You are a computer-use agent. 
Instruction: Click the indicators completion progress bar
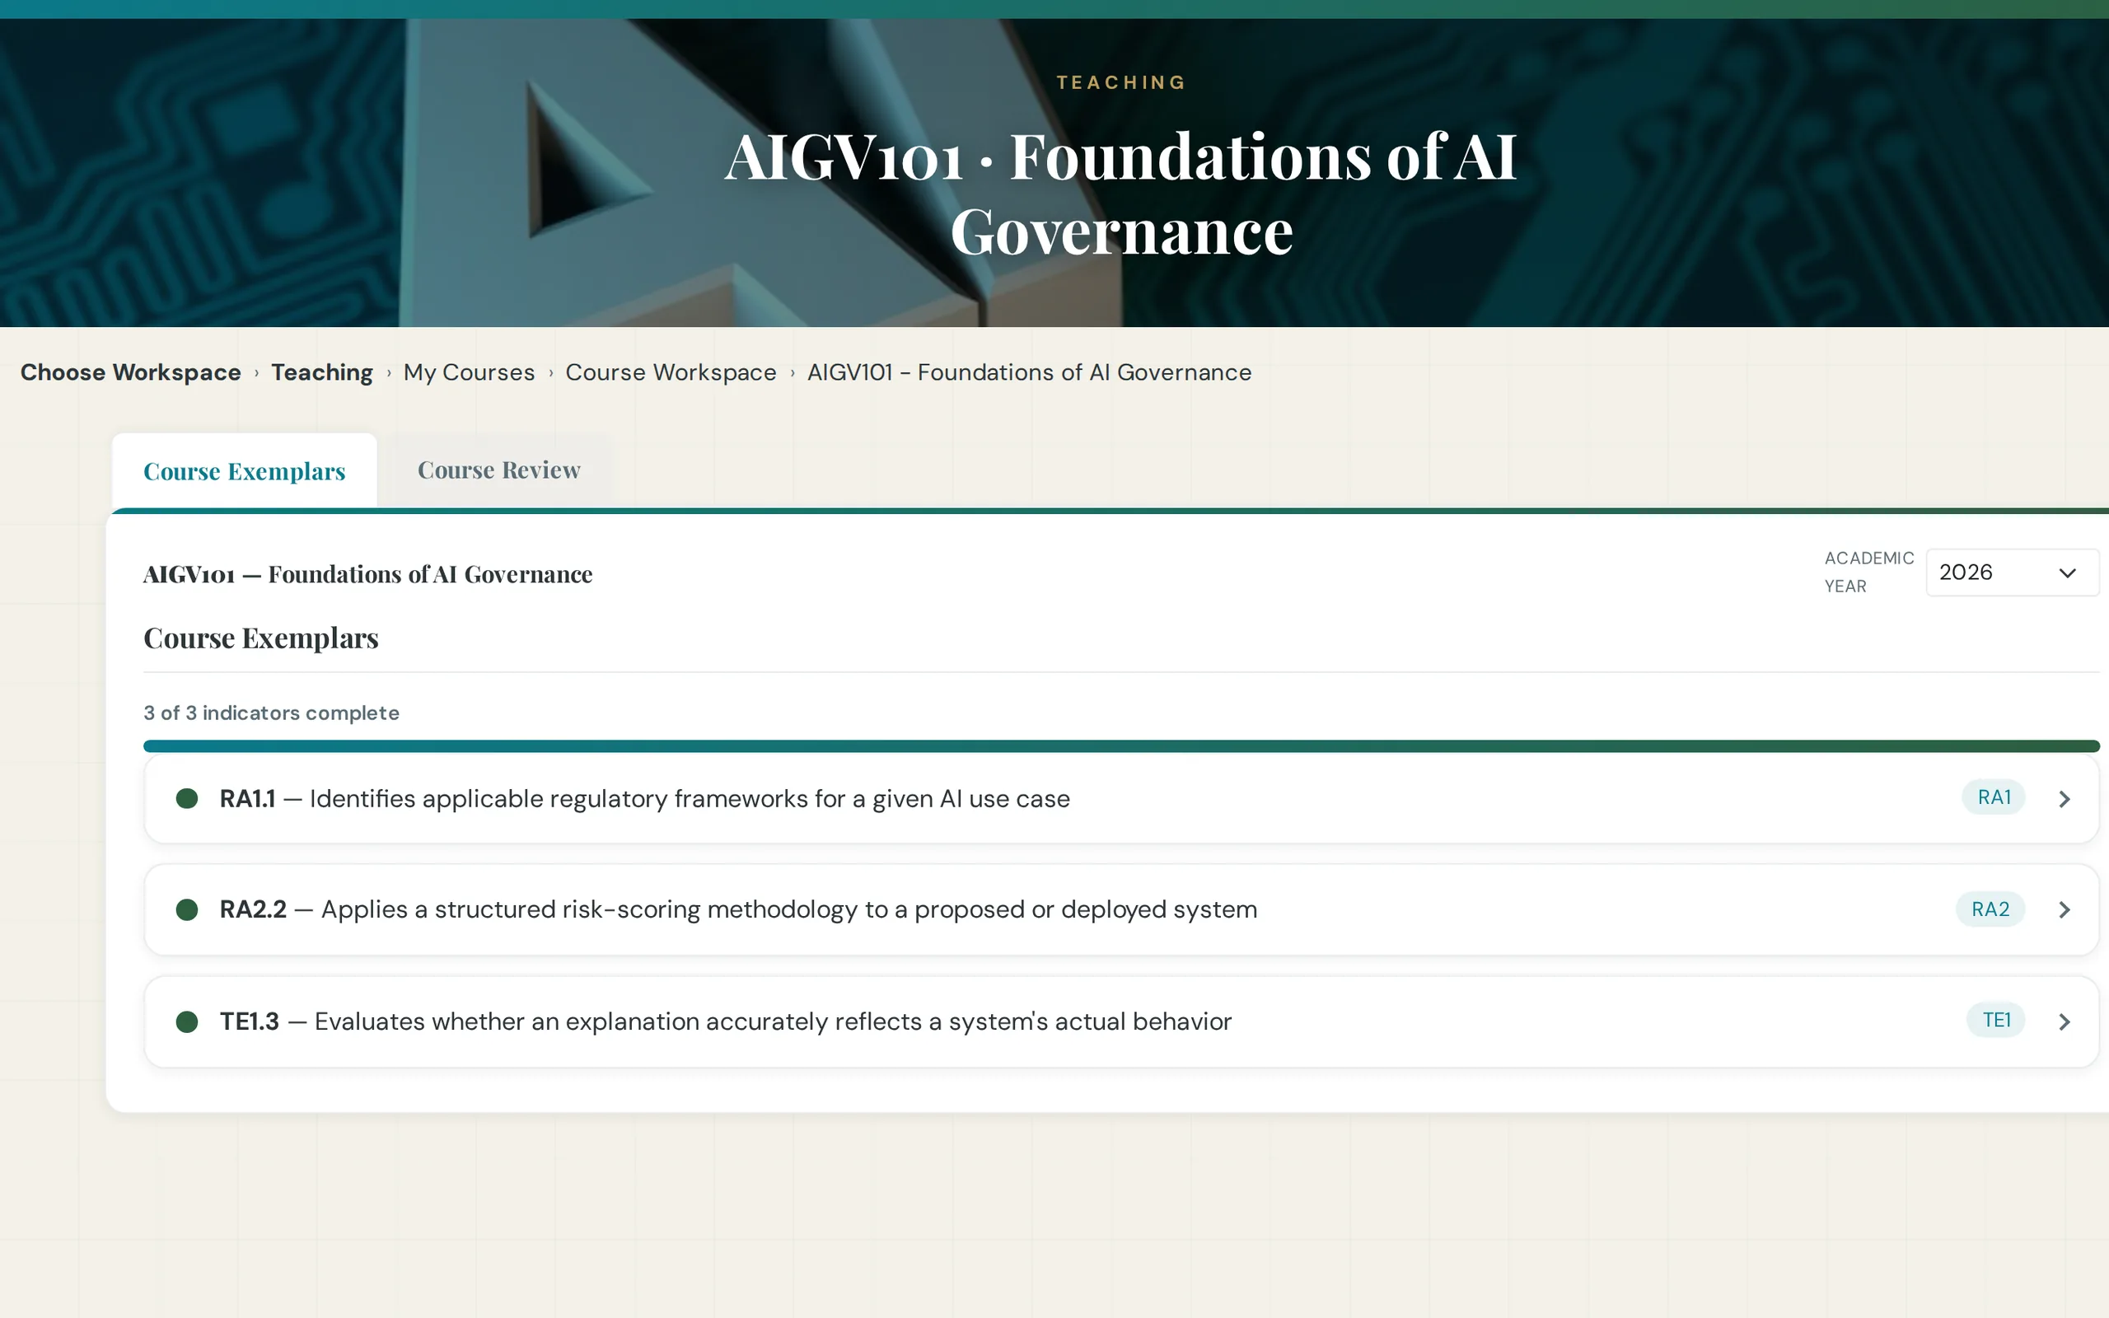point(1120,746)
